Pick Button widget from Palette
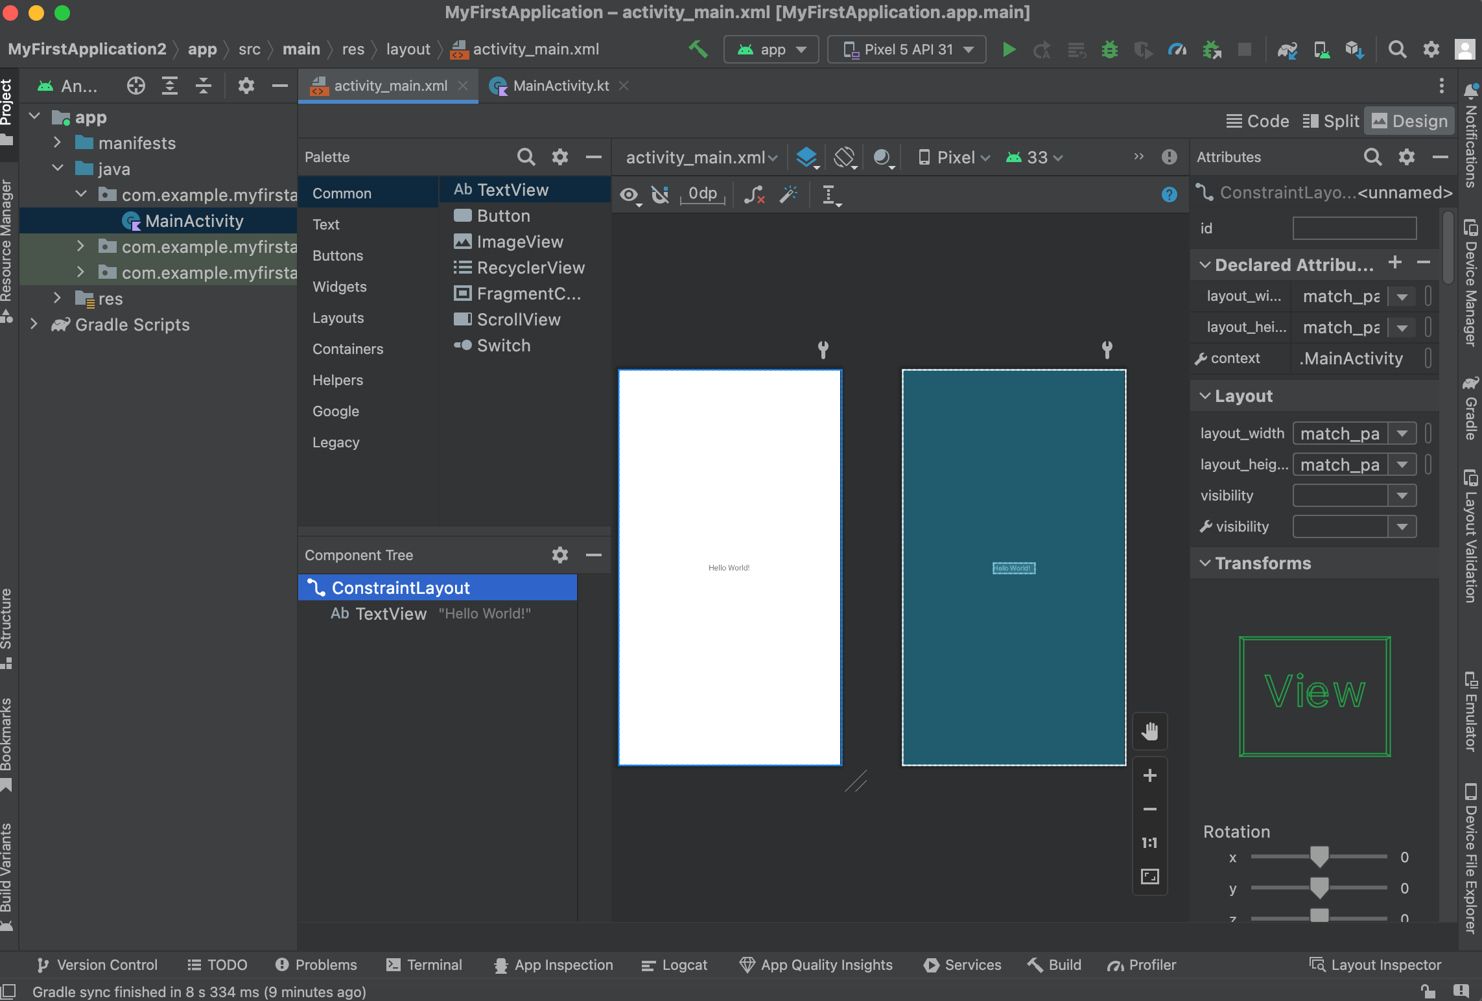Screen dimensions: 1482x1001 pyautogui.click(x=525, y=216)
